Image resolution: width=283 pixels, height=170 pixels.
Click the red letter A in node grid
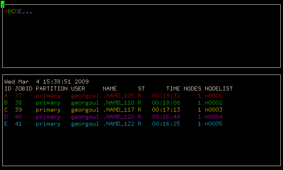(6, 12)
